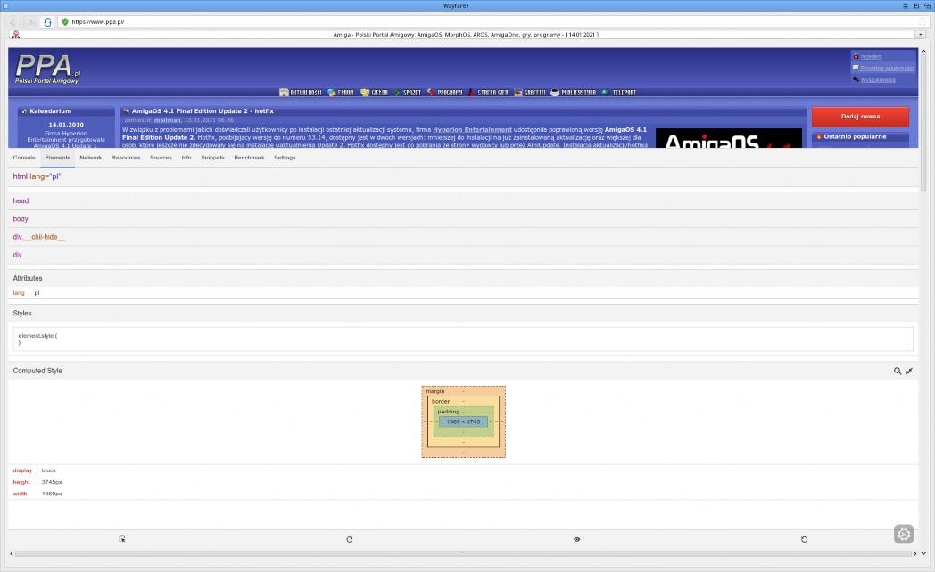Open the Hyperion Entertainment link
Viewport: 935px width, 572px height.
(472, 130)
